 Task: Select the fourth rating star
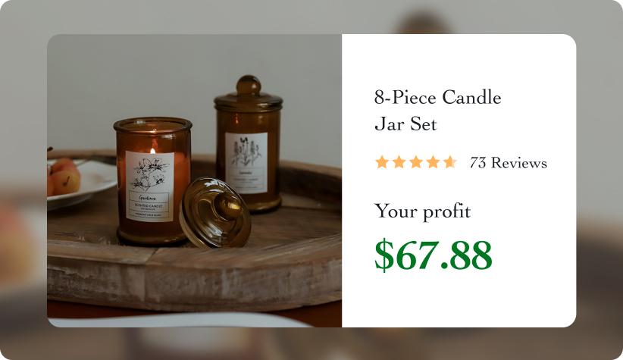(433, 162)
